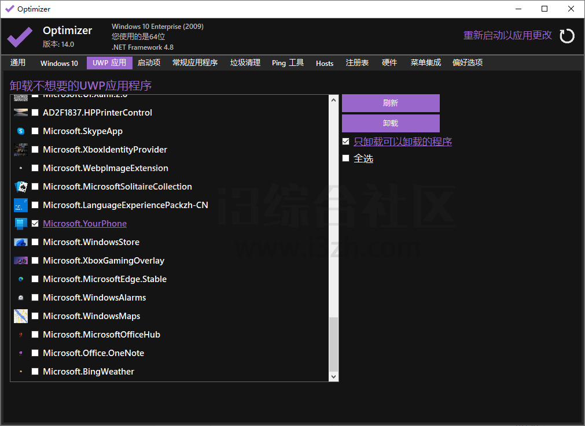Check the LanguageExperiencePackzh-CN checkbox
The image size is (585, 426).
pyautogui.click(x=35, y=205)
